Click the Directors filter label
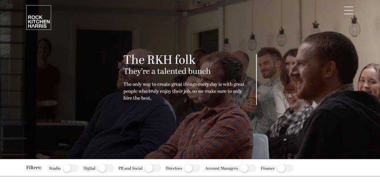Viewport: 380px width, 187px height. (x=174, y=168)
